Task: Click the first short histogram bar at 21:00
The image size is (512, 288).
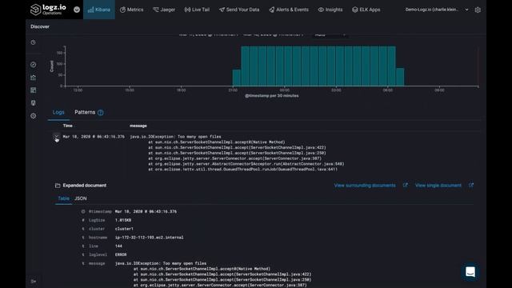Action: pos(237,78)
